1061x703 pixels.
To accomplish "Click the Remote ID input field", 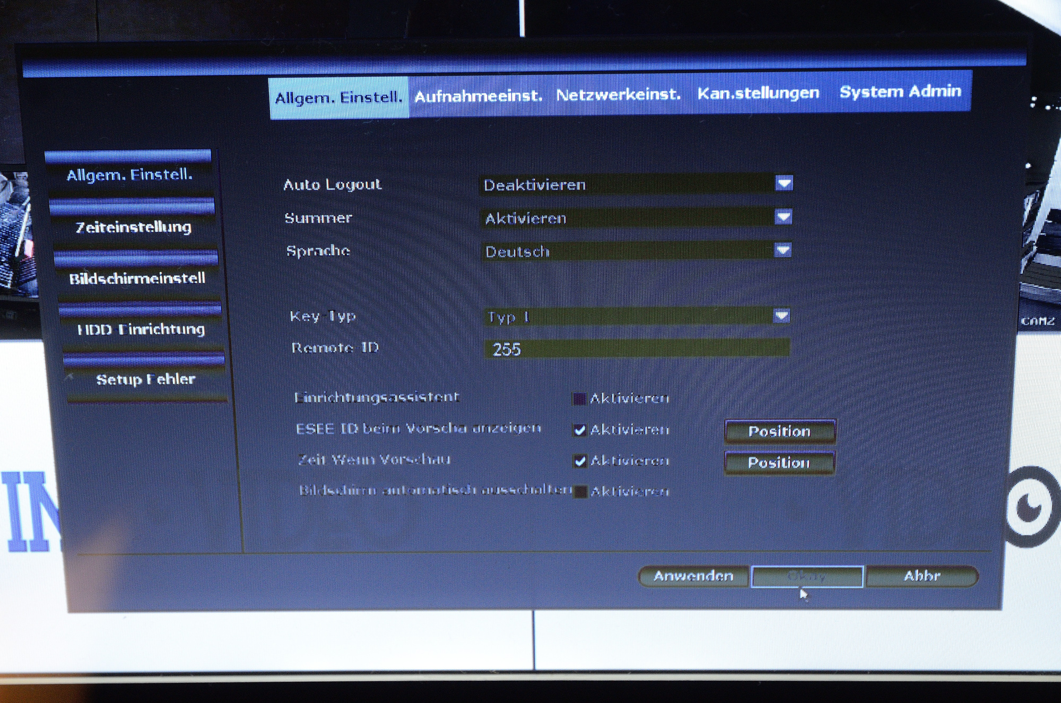I will [636, 349].
